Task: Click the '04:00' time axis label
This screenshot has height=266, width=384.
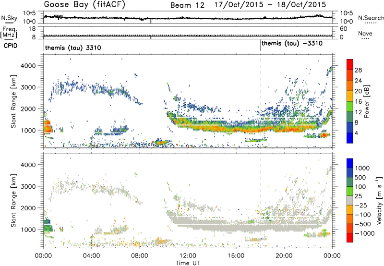Action: 92,256
